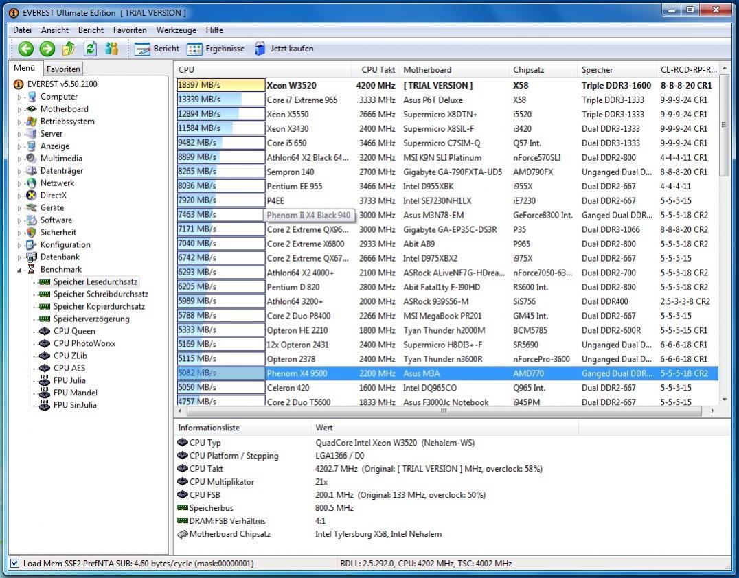Click the FPU Julia benchmark icon
The height and width of the screenshot is (578, 739).
(45, 380)
